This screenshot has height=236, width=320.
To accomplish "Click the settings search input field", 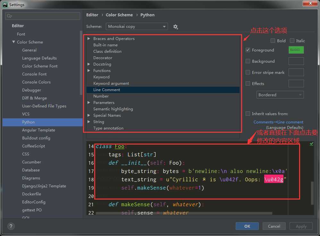I will coord(45,16).
